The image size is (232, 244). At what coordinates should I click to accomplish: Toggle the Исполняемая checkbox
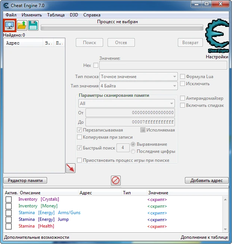point(143,130)
